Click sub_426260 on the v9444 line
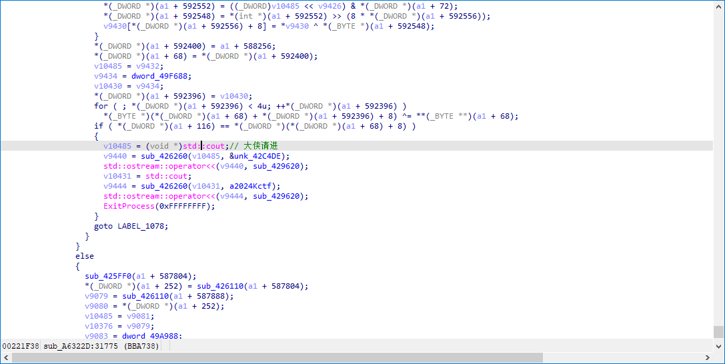 coord(164,186)
